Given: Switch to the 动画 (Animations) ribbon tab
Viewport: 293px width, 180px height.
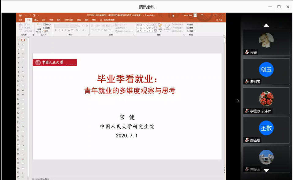Looking at the screenshot, I should pos(58,20).
